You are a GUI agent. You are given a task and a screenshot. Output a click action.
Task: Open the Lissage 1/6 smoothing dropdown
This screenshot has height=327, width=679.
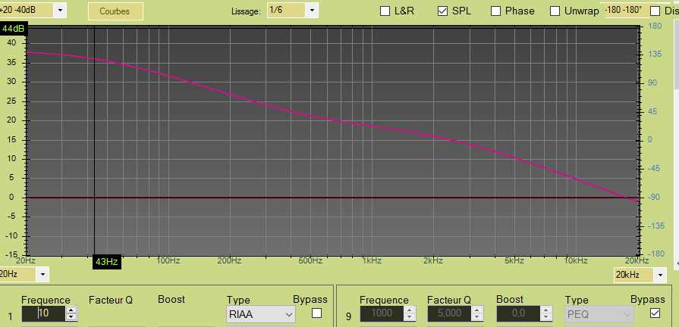(311, 10)
